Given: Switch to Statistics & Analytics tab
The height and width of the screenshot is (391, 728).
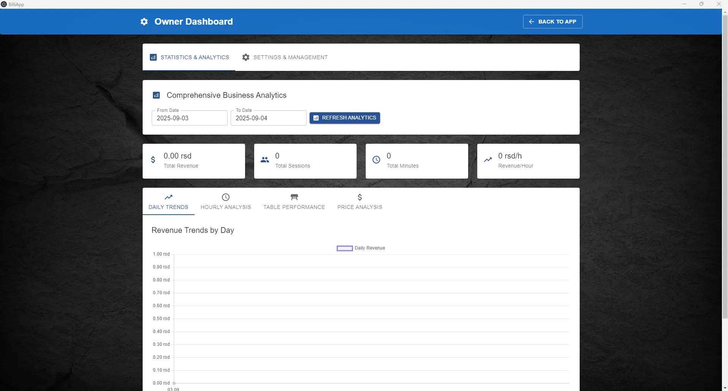Looking at the screenshot, I should (x=189, y=57).
